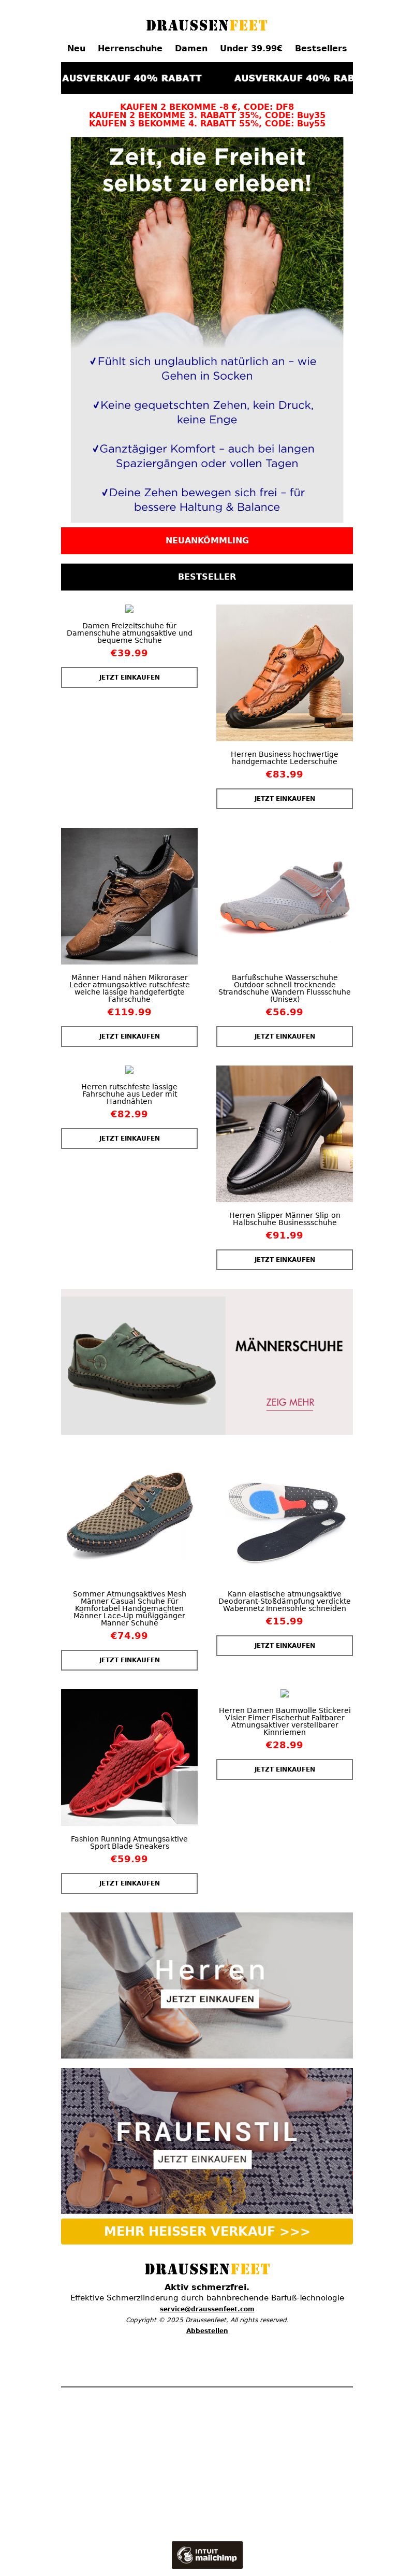
Task: Click the black BESTSELLER button
Action: [x=207, y=576]
